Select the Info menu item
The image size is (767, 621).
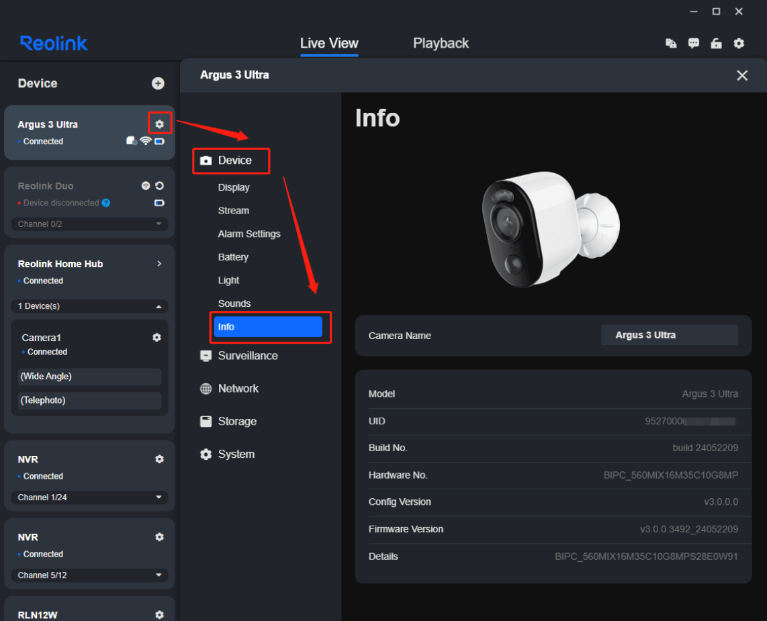pyautogui.click(x=268, y=327)
